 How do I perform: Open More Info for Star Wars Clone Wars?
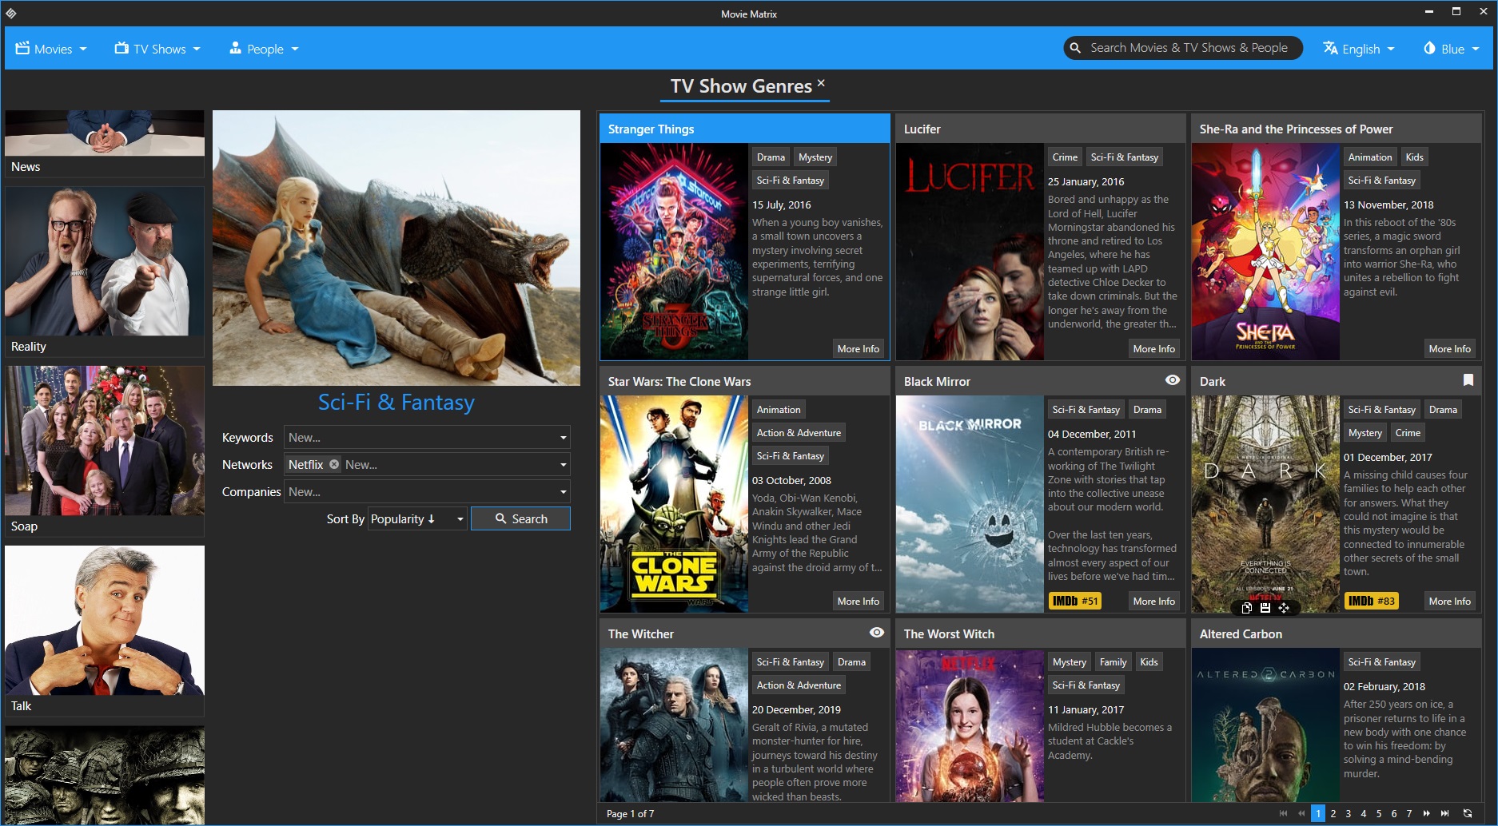(x=858, y=601)
